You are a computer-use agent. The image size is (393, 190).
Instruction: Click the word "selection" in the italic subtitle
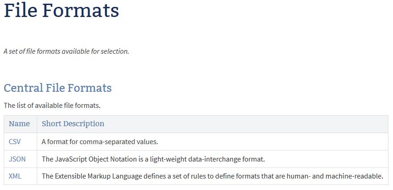115,51
